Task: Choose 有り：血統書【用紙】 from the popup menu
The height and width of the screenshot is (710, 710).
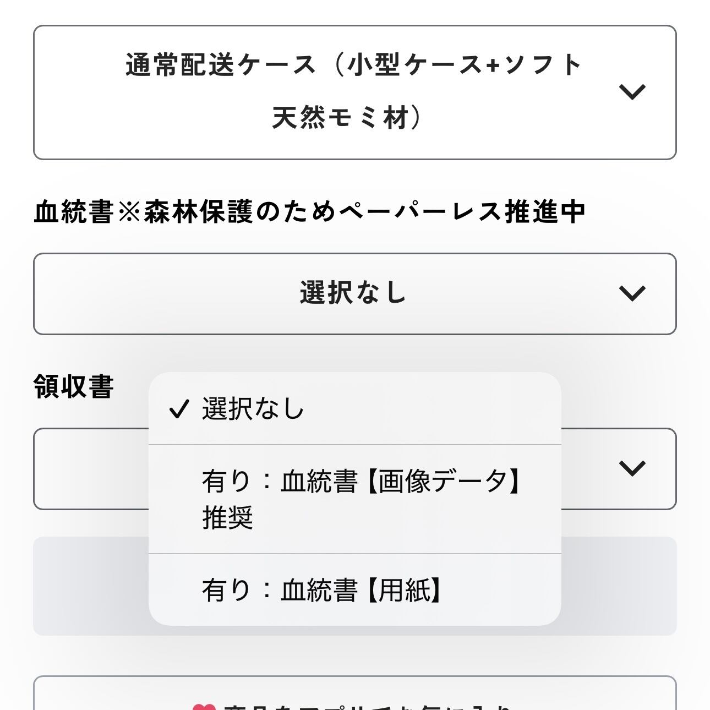Action: pos(355,590)
